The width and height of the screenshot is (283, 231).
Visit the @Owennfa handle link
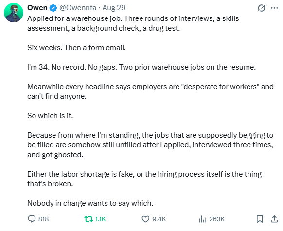(78, 8)
